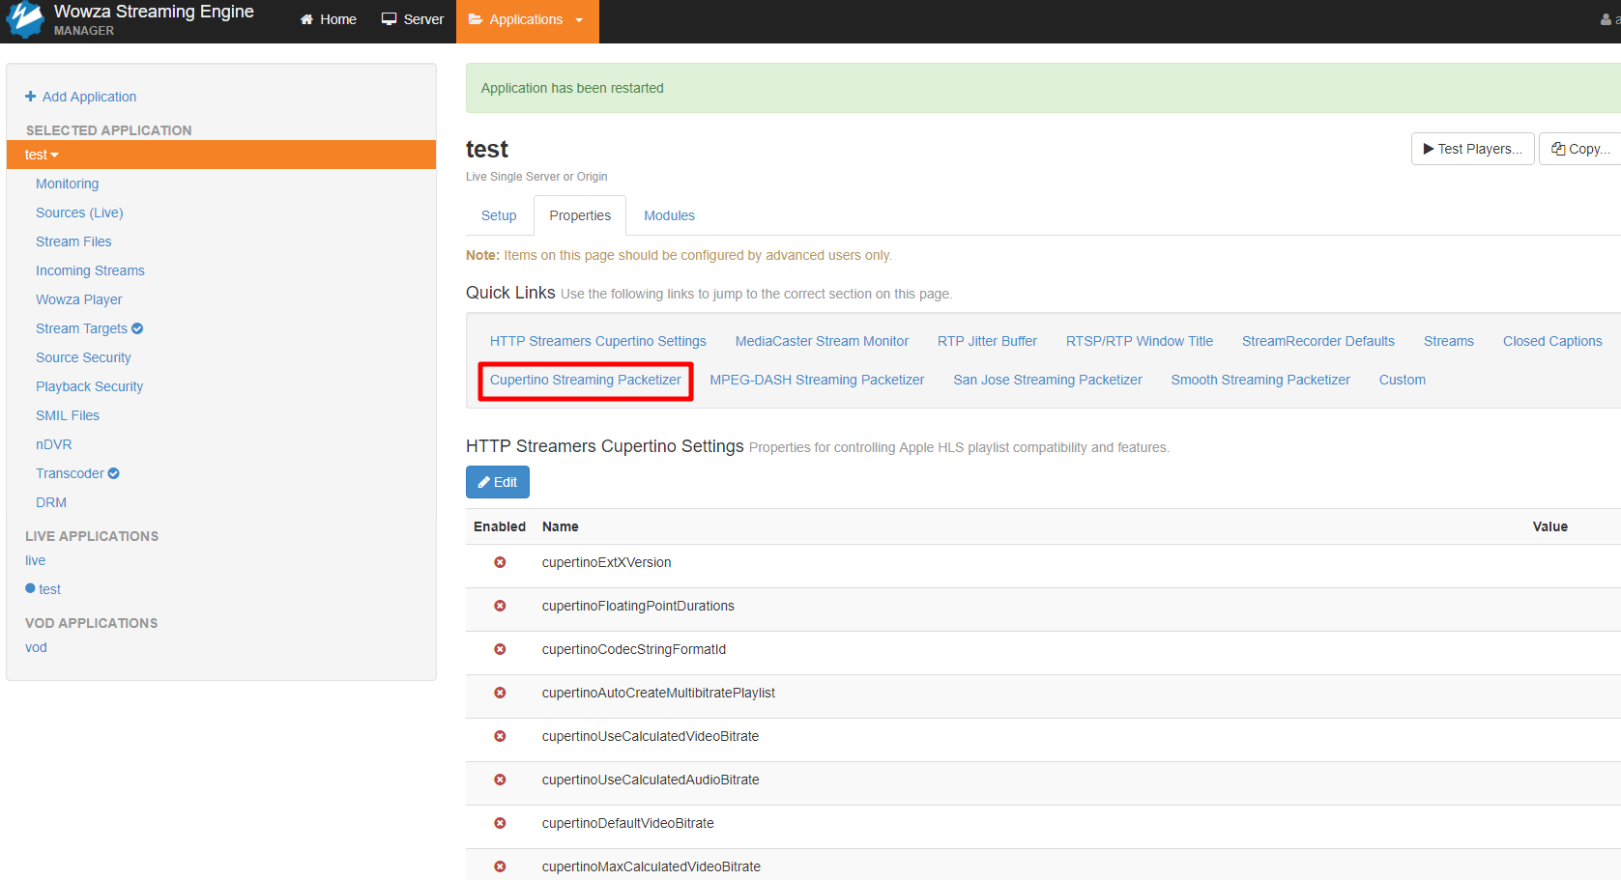Switch to the Setup tab
The image size is (1621, 880).
click(x=499, y=215)
